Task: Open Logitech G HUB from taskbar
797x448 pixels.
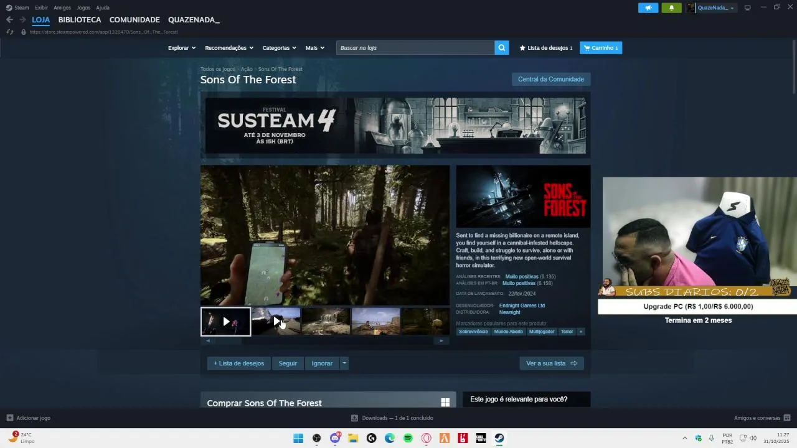Action: 372,438
